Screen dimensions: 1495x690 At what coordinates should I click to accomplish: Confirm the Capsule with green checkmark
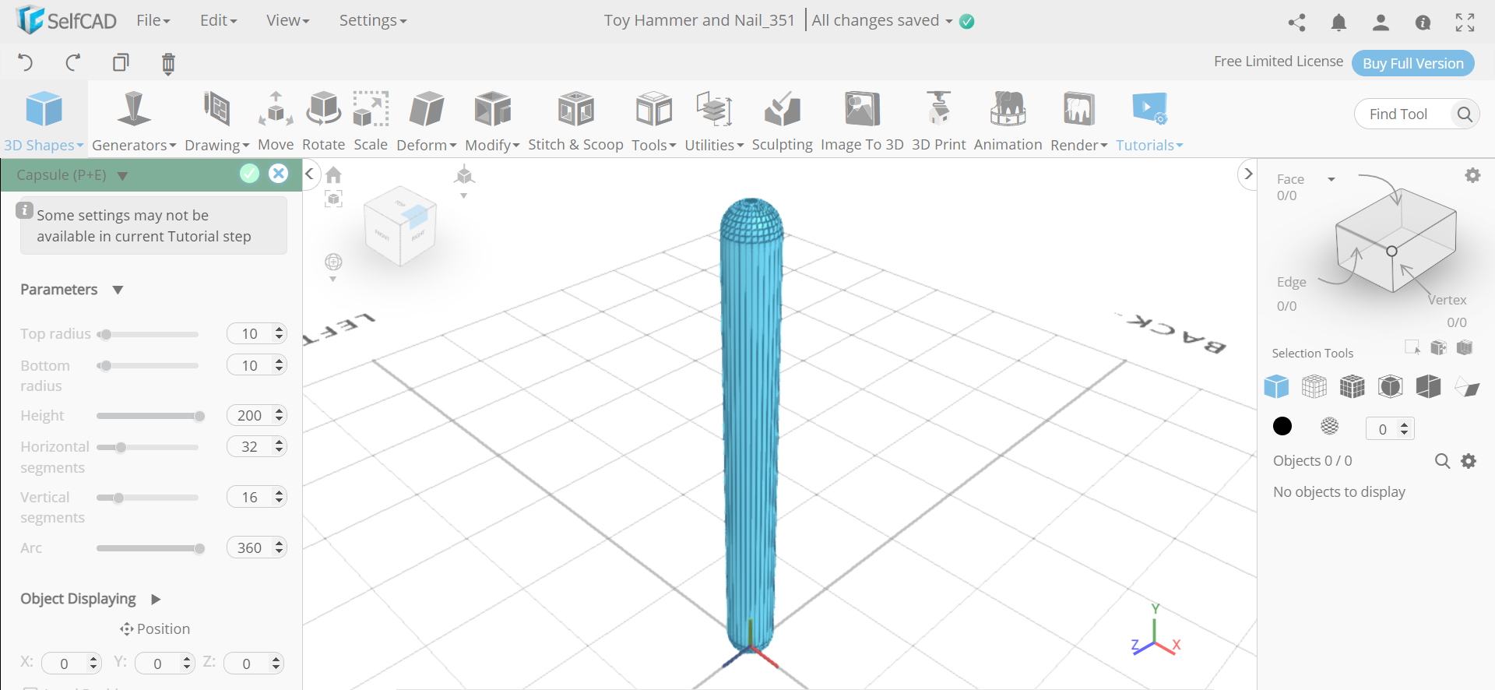[249, 174]
